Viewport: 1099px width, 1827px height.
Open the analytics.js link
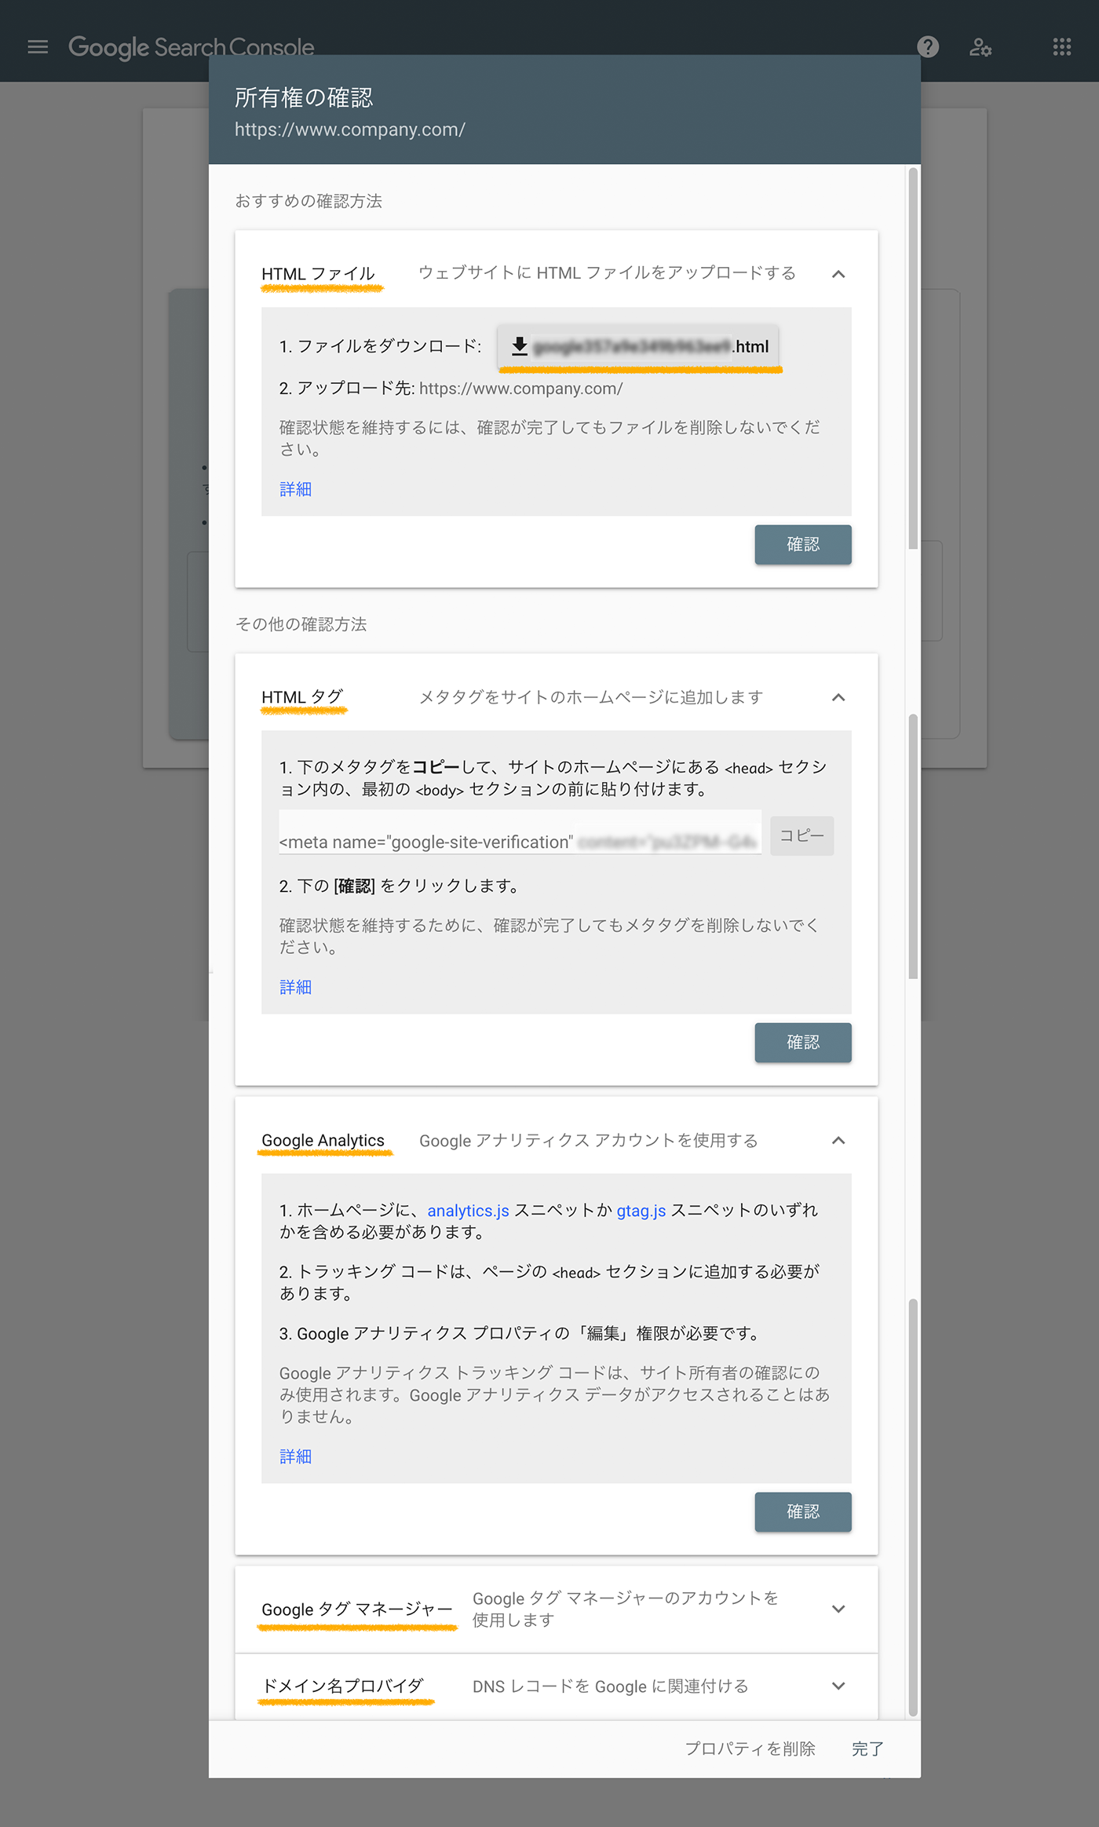click(468, 1211)
